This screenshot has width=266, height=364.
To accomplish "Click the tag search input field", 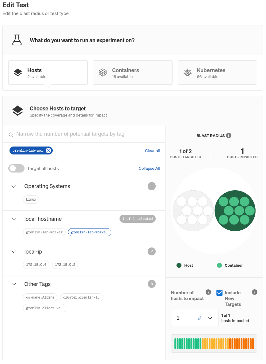I will (84, 134).
